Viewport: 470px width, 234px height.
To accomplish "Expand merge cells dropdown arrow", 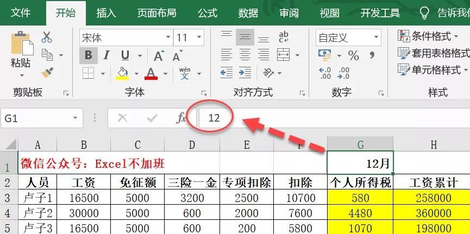I will click(297, 55).
